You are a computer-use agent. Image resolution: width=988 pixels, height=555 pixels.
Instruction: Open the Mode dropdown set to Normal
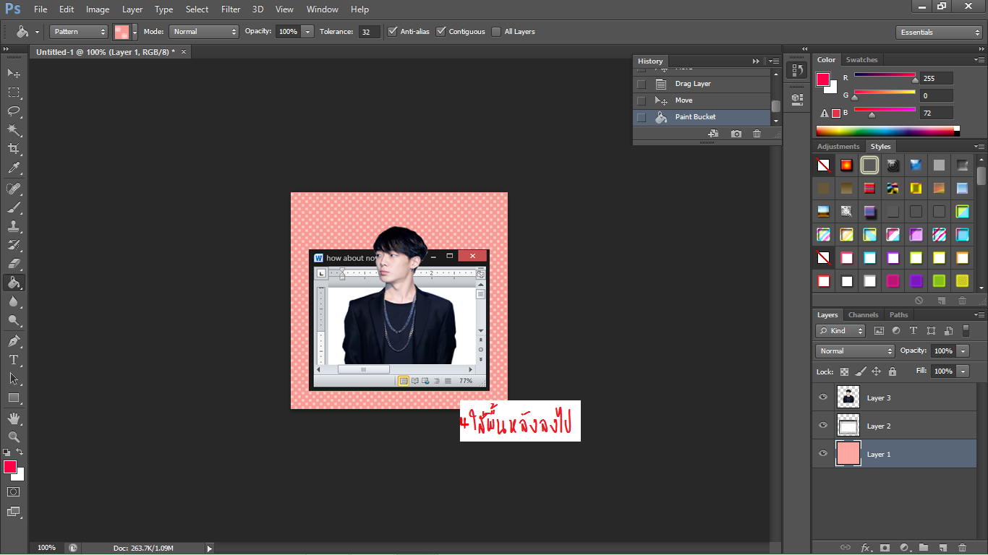pos(203,32)
